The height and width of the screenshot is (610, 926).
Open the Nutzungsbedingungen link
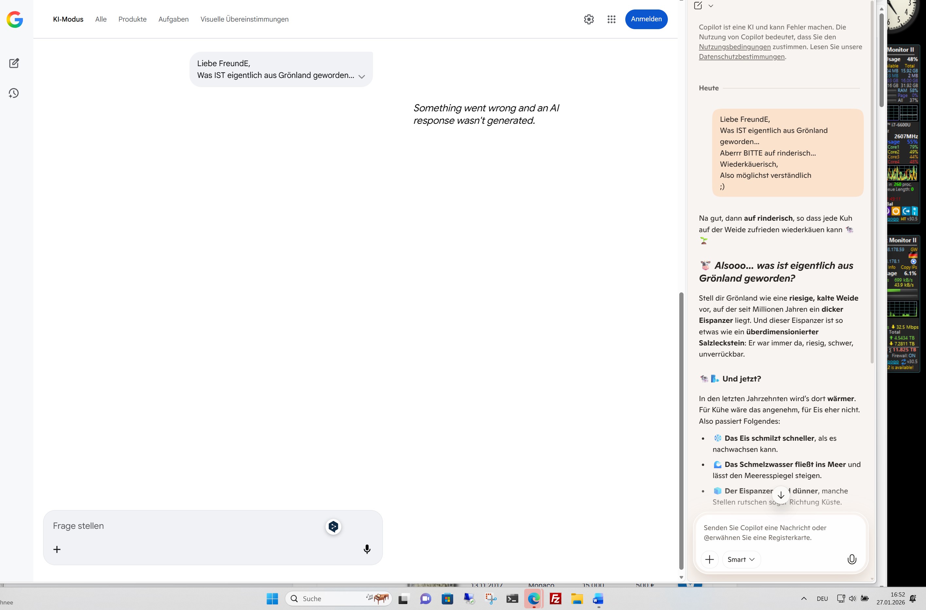[735, 47]
